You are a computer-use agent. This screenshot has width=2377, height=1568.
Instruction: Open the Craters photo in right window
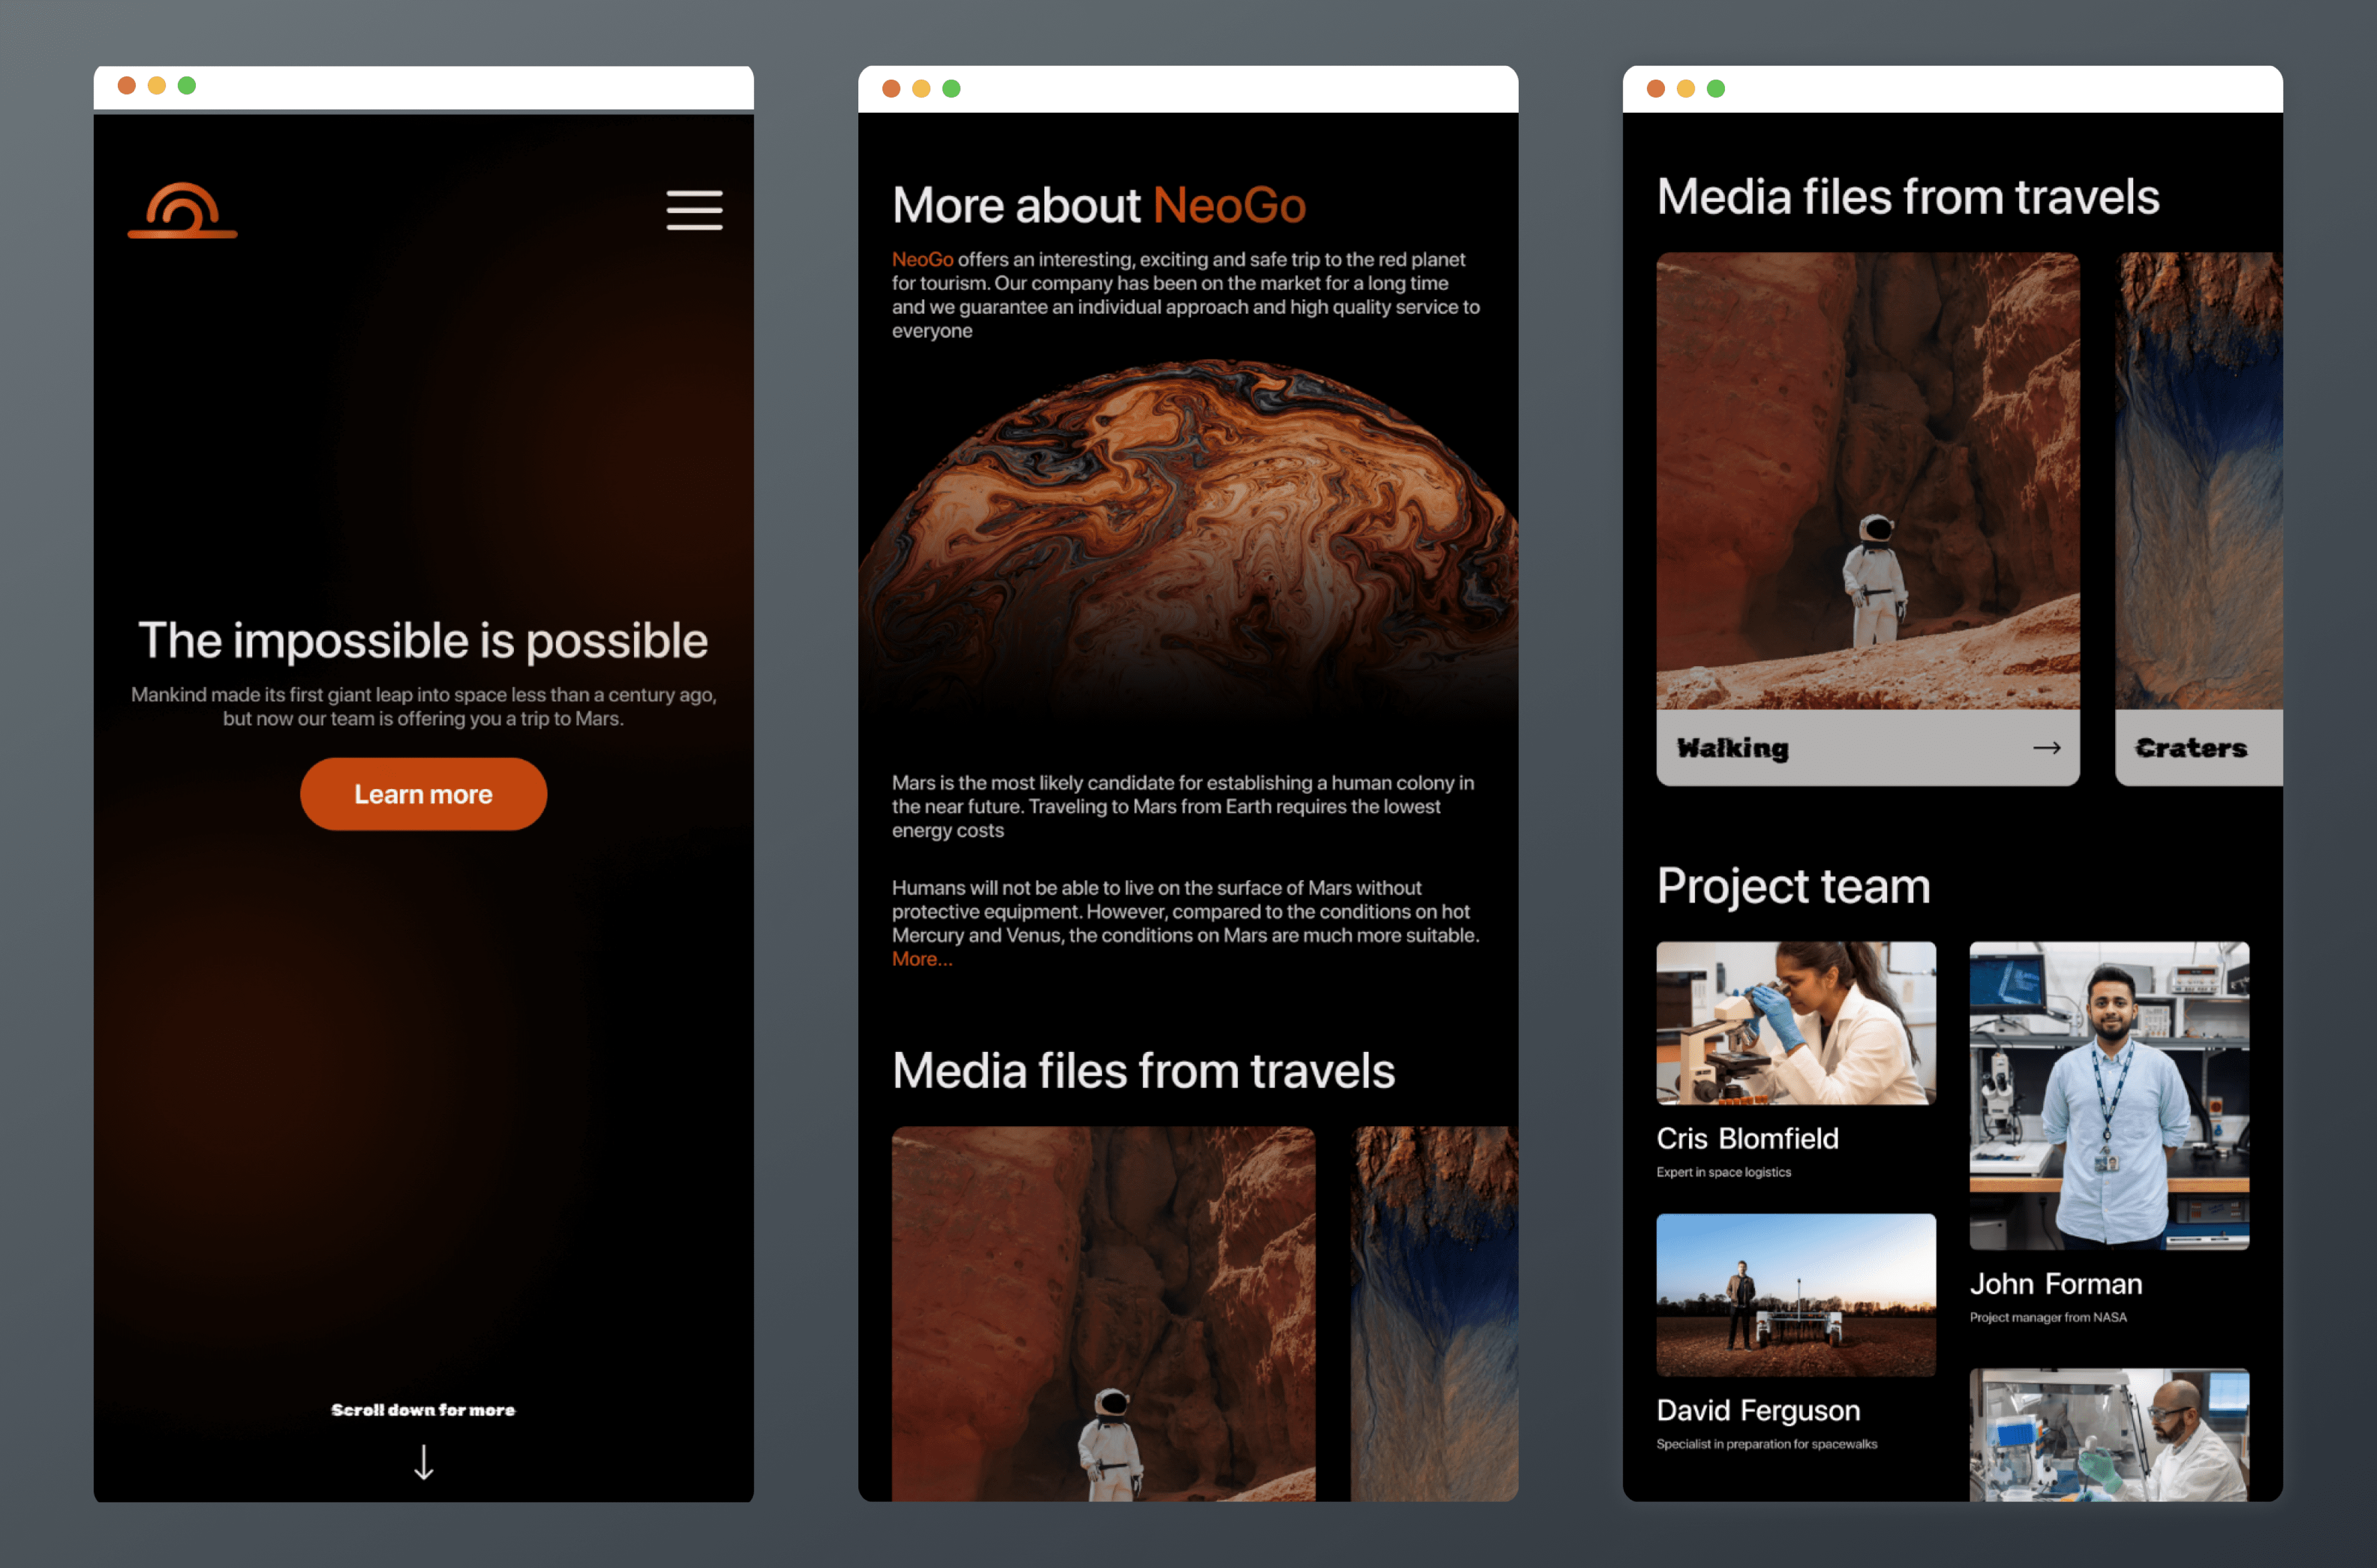[2198, 481]
